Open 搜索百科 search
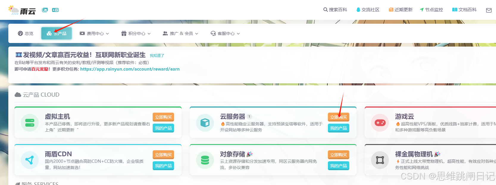496x185 pixels. (x=335, y=10)
